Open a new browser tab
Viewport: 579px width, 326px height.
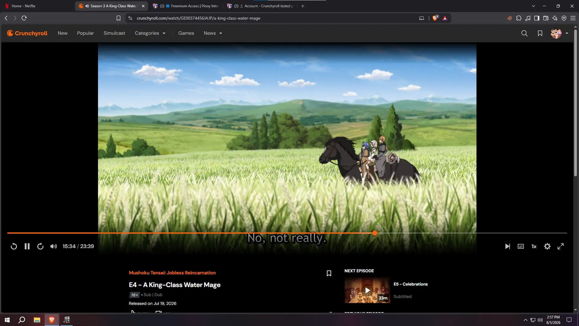tap(303, 6)
